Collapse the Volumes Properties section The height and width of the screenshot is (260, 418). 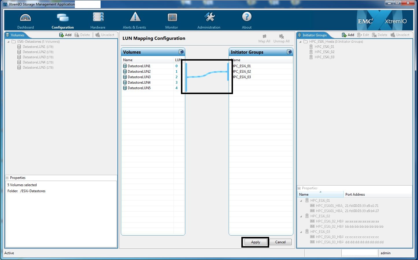click(7, 178)
